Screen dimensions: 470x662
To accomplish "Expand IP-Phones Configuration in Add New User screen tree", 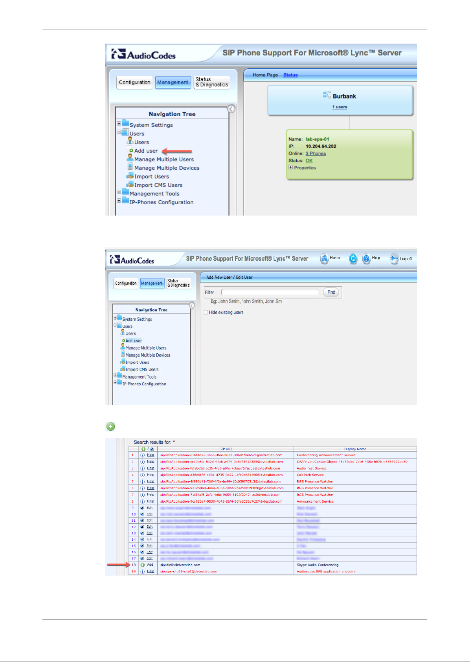I will click(x=115, y=382).
